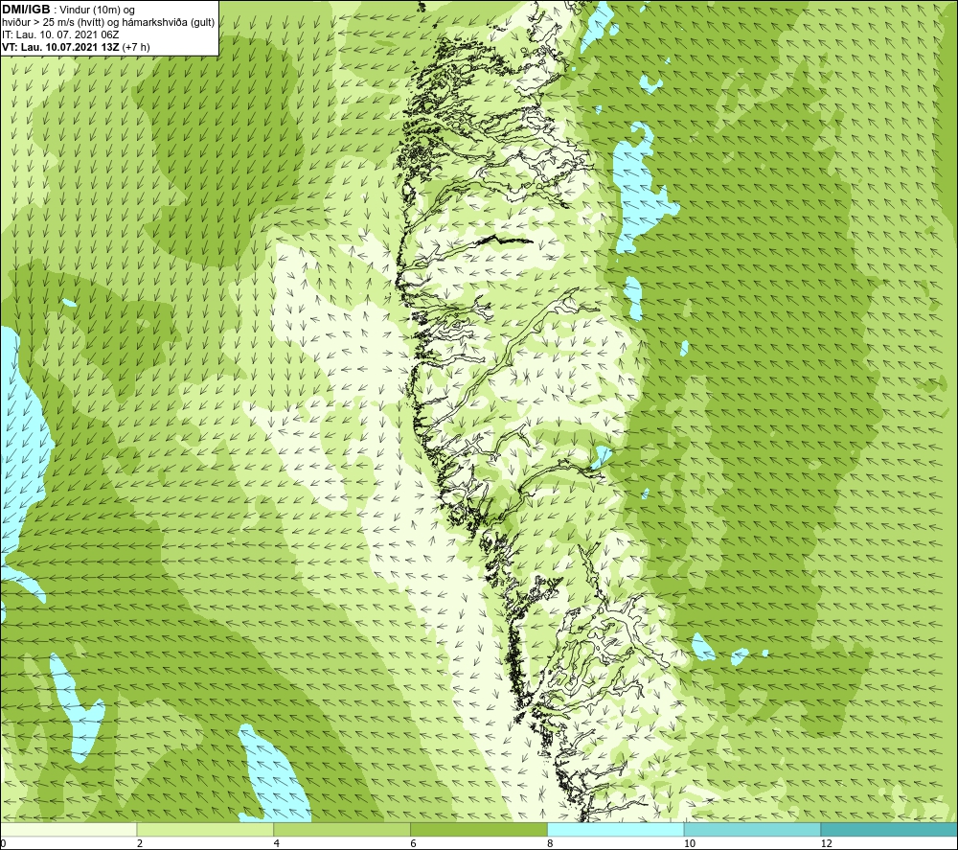
Task: Click the '10' tick label on the scale
Action: (690, 844)
